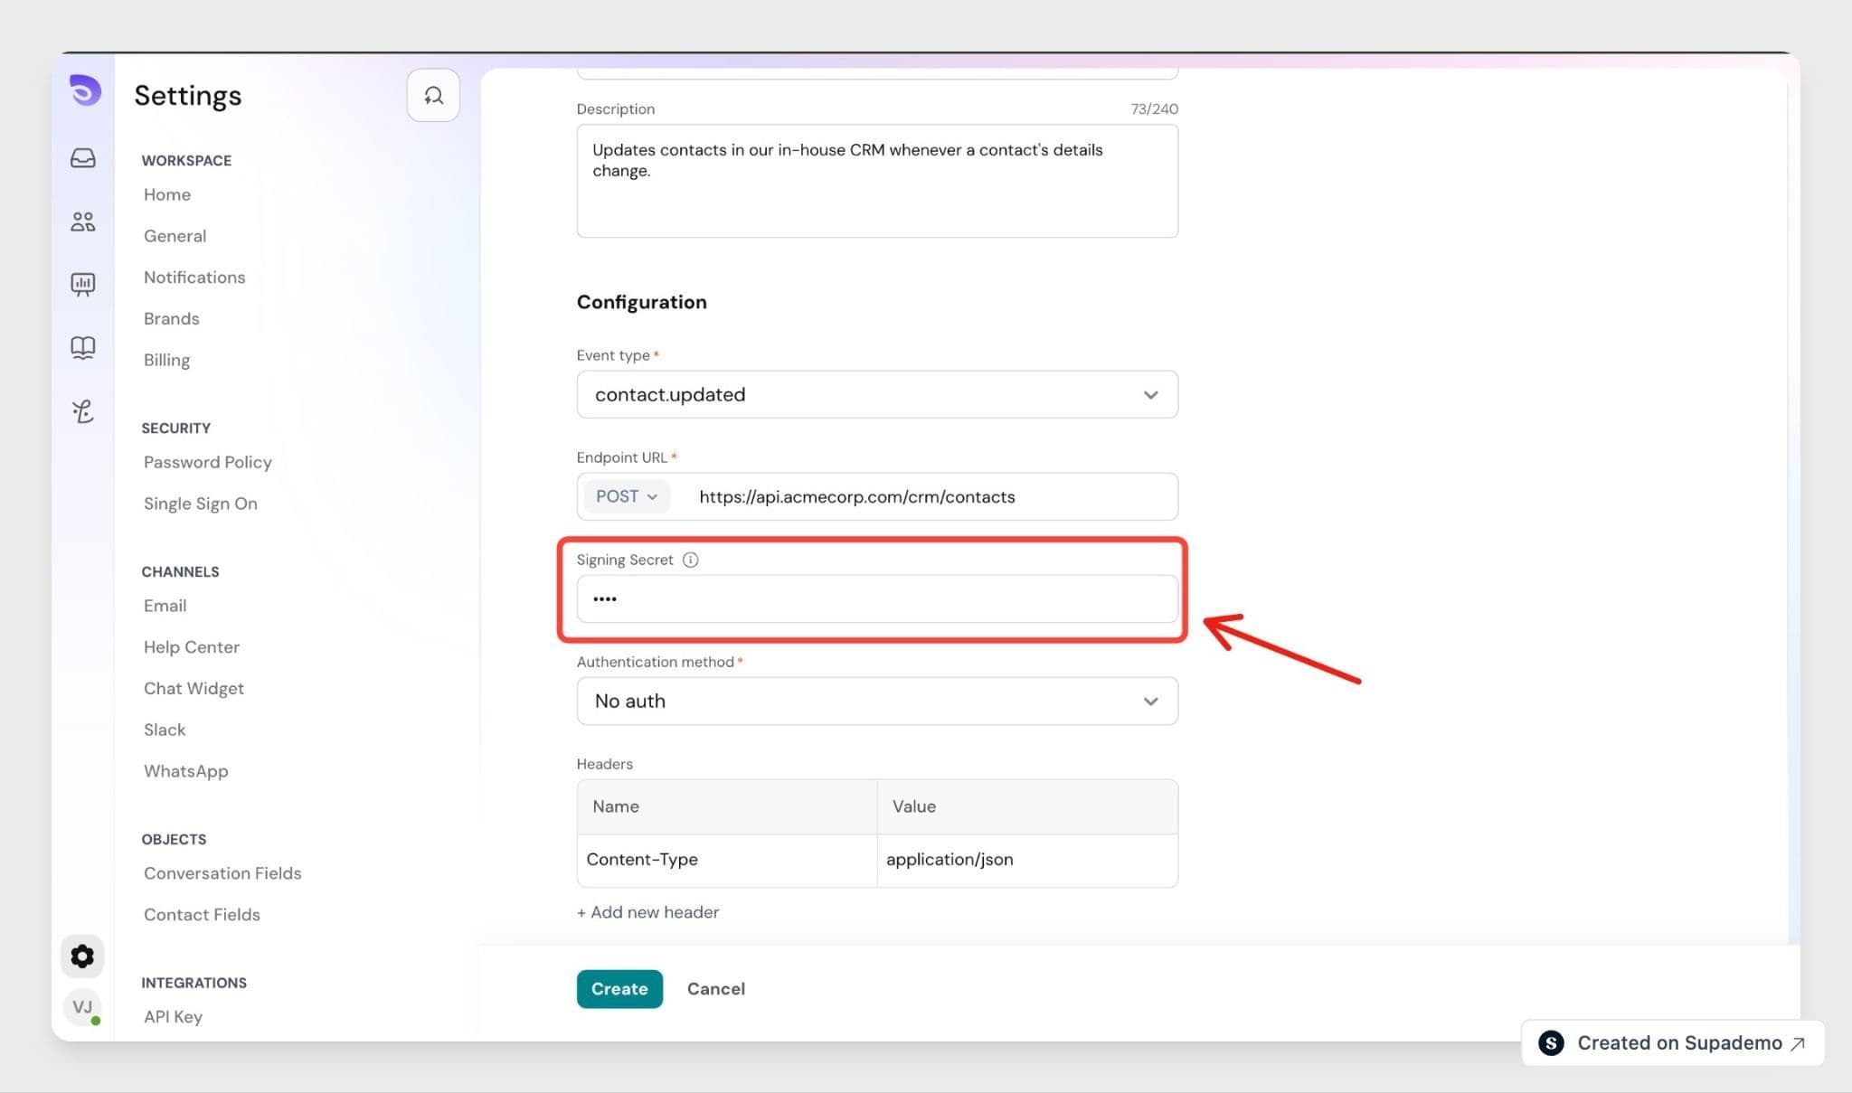The width and height of the screenshot is (1852, 1093).
Task: Open the Knowledge base book icon
Action: (x=83, y=348)
